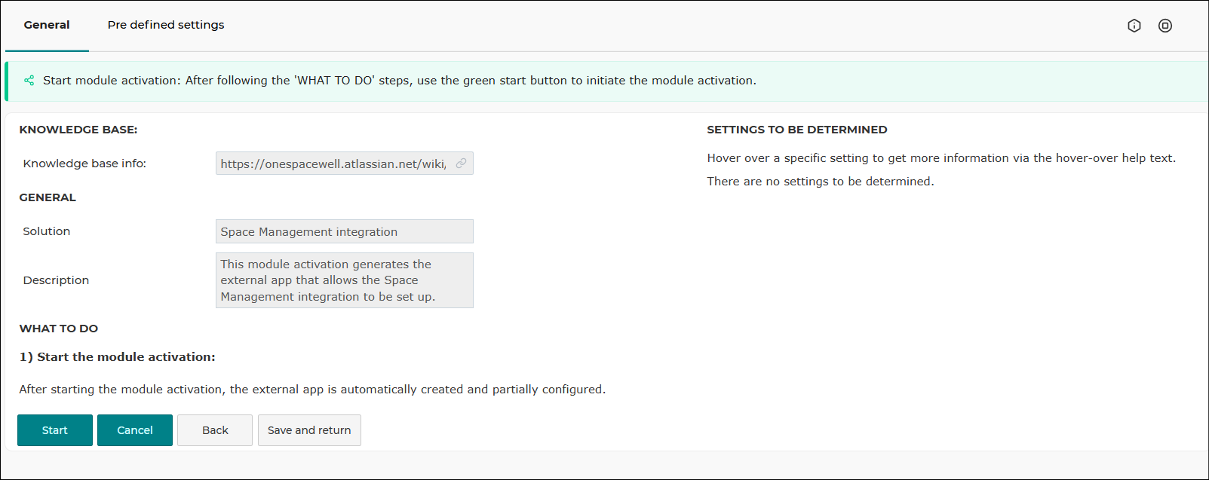Click the WHAT TO DO heading
Screen dimensions: 1209x480
click(59, 329)
